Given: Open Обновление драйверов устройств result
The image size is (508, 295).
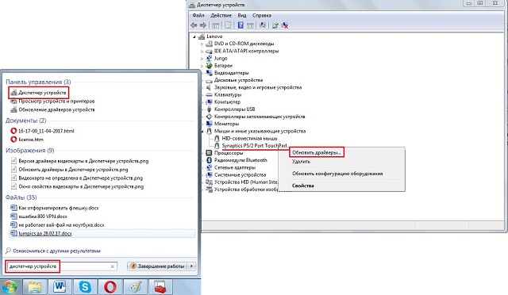Looking at the screenshot, I should pos(53,109).
